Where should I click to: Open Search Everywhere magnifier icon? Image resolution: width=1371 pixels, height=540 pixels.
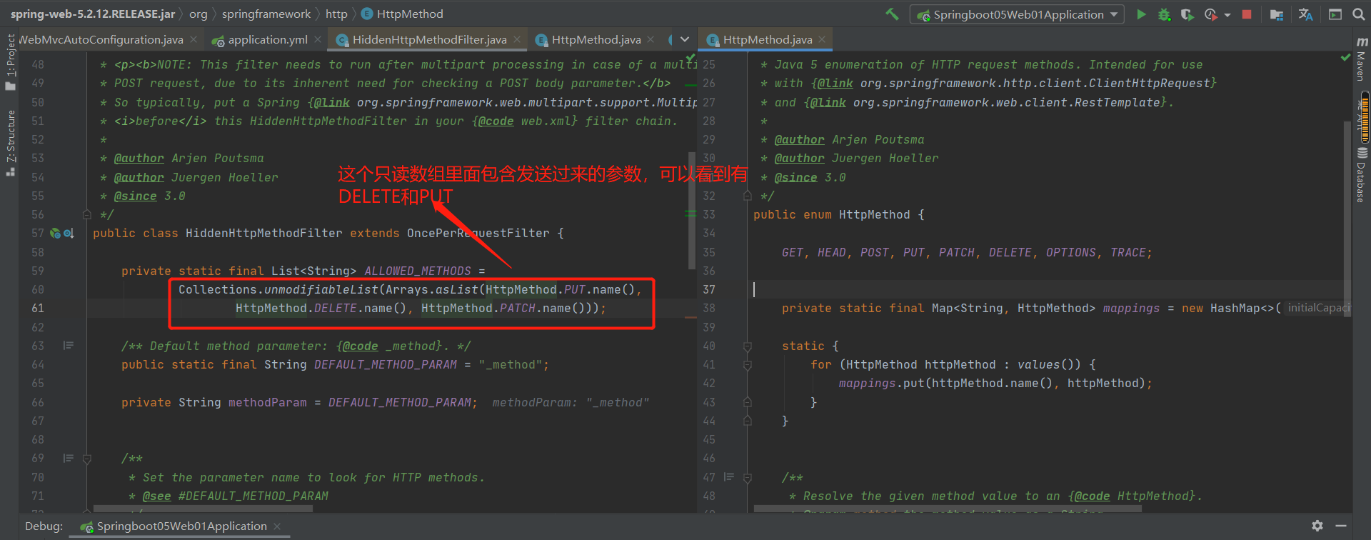point(1359,14)
